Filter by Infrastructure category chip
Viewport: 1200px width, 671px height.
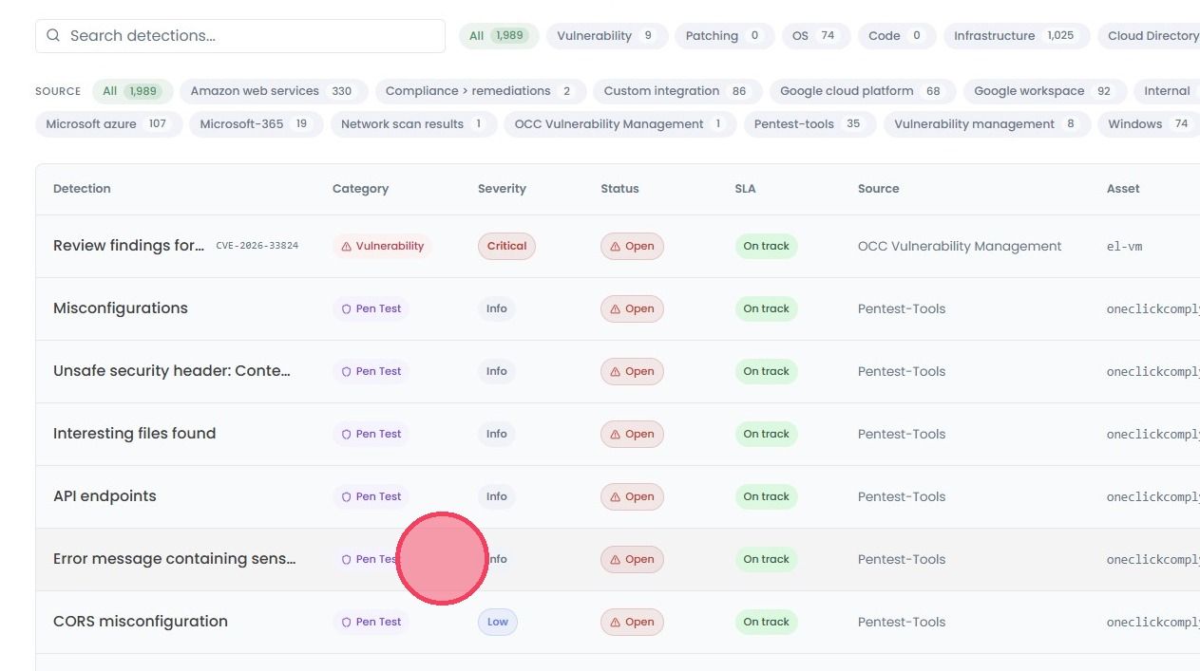coord(1015,36)
